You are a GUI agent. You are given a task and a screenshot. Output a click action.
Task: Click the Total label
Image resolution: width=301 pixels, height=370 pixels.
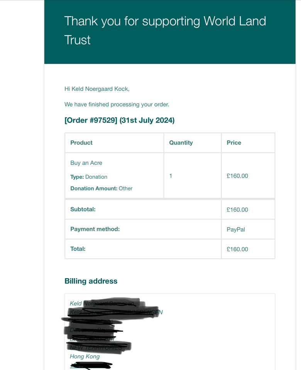[78, 249]
